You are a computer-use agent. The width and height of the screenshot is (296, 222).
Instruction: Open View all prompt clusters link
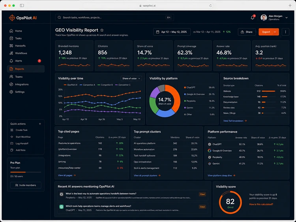click(x=147, y=175)
